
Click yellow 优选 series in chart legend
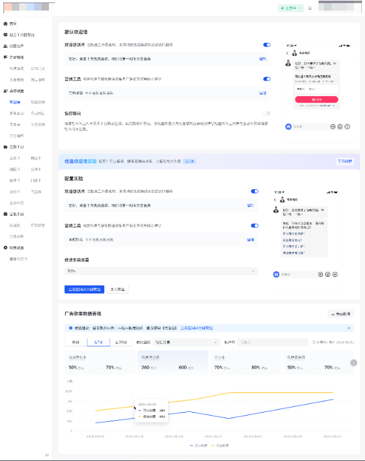point(220,445)
